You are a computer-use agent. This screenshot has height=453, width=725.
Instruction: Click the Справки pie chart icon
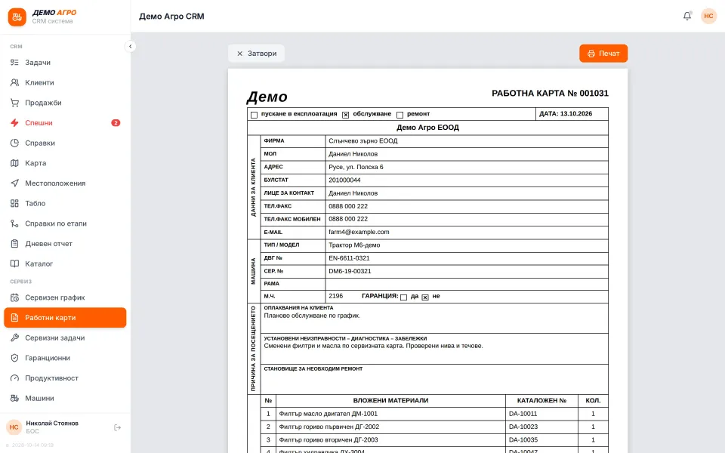15,143
